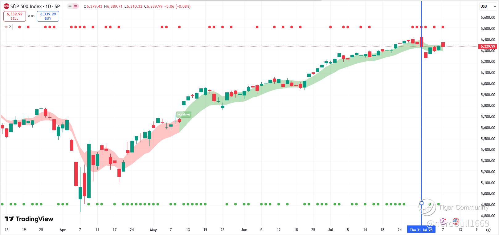Screen dimensions: 499x235
Task: Open chart settings gear at bottom right
Action: pyautogui.click(x=488, y=230)
